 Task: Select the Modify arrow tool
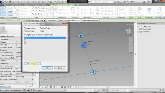(3, 11)
